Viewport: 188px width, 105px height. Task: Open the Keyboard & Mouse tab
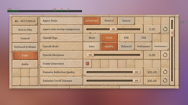[x=25, y=47]
